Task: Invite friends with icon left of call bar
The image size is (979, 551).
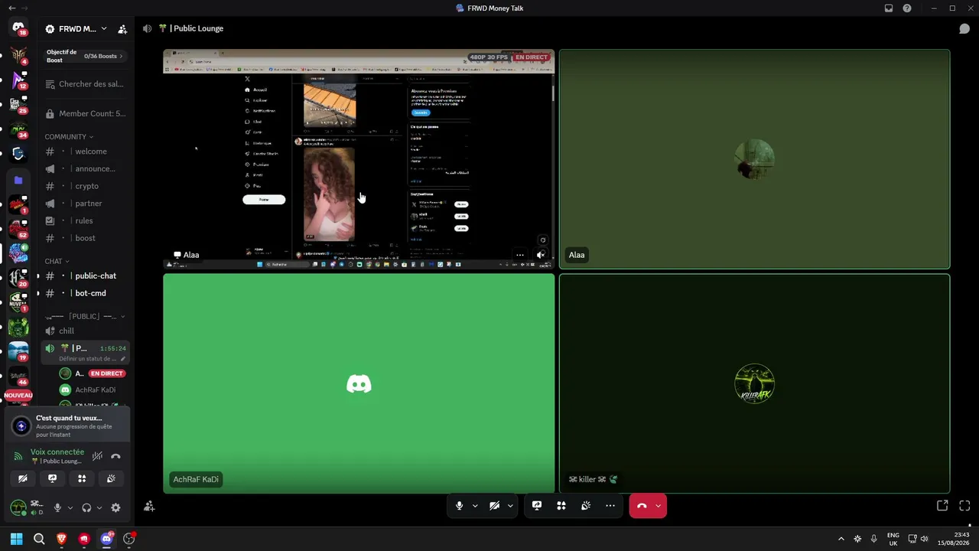Action: coord(149,506)
